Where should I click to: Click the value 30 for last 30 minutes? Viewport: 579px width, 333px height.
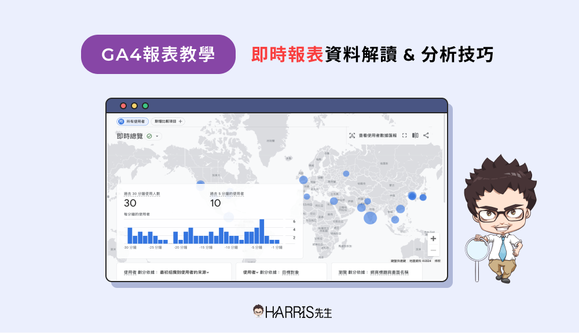tap(130, 203)
